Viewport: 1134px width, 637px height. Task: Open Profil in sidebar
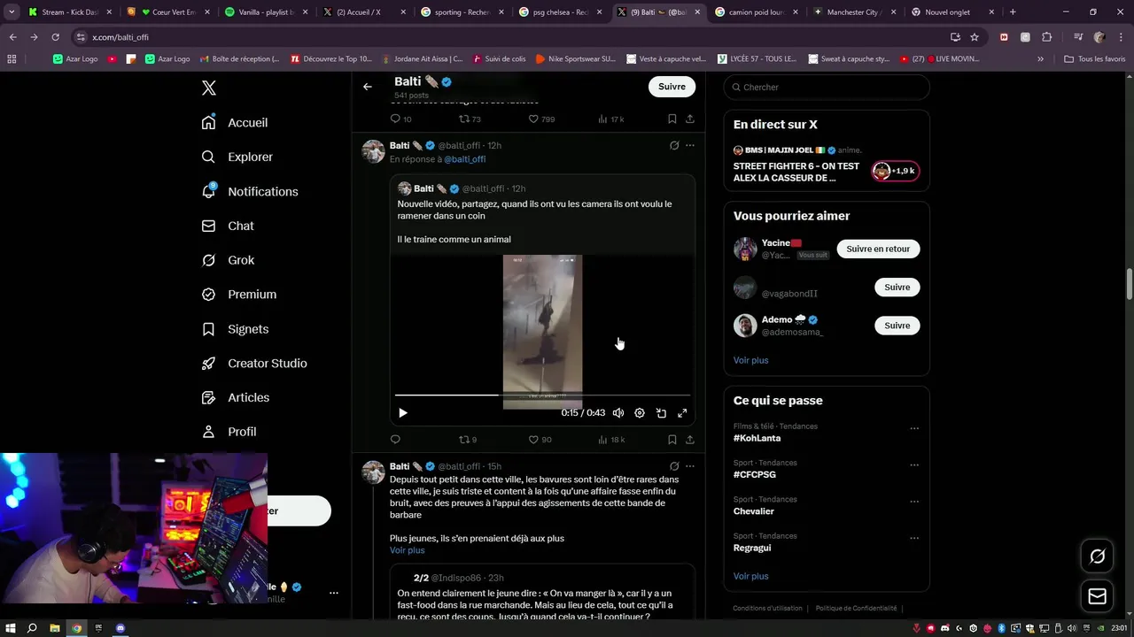(x=229, y=432)
